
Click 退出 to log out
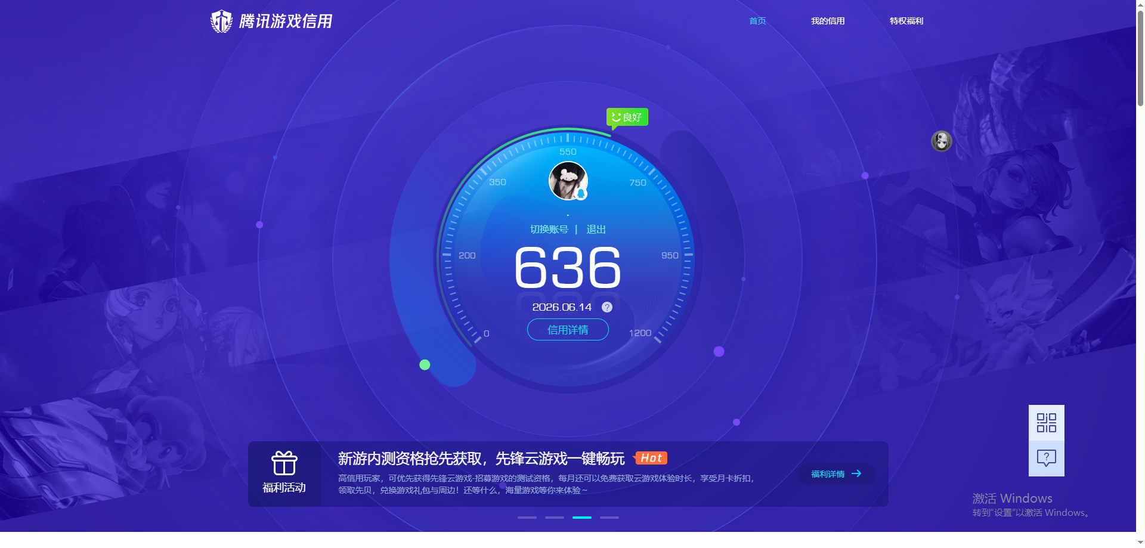coord(596,230)
